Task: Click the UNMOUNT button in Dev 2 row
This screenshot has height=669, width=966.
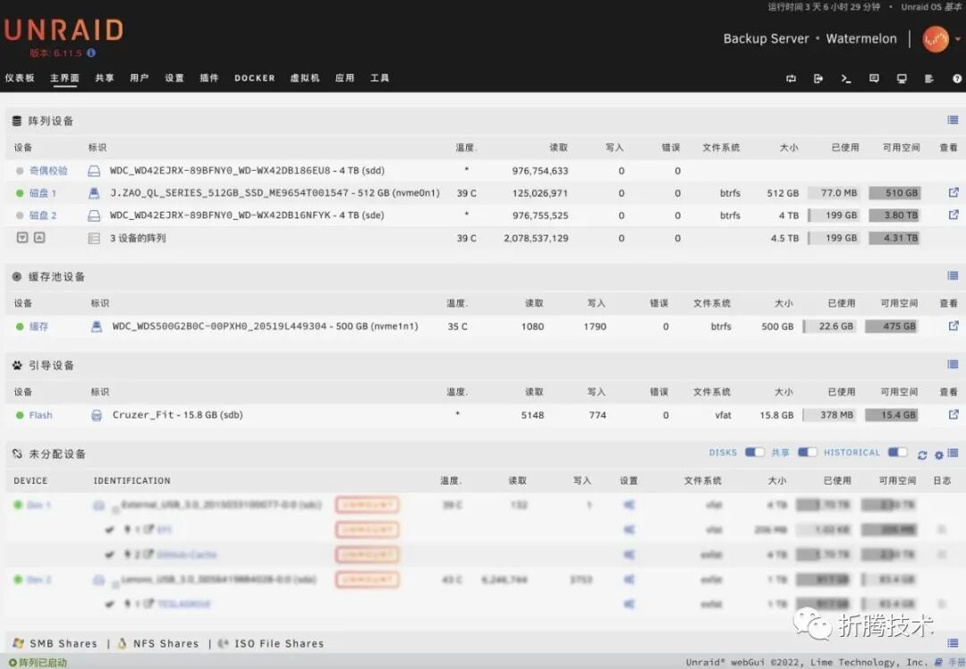Action: [x=368, y=579]
